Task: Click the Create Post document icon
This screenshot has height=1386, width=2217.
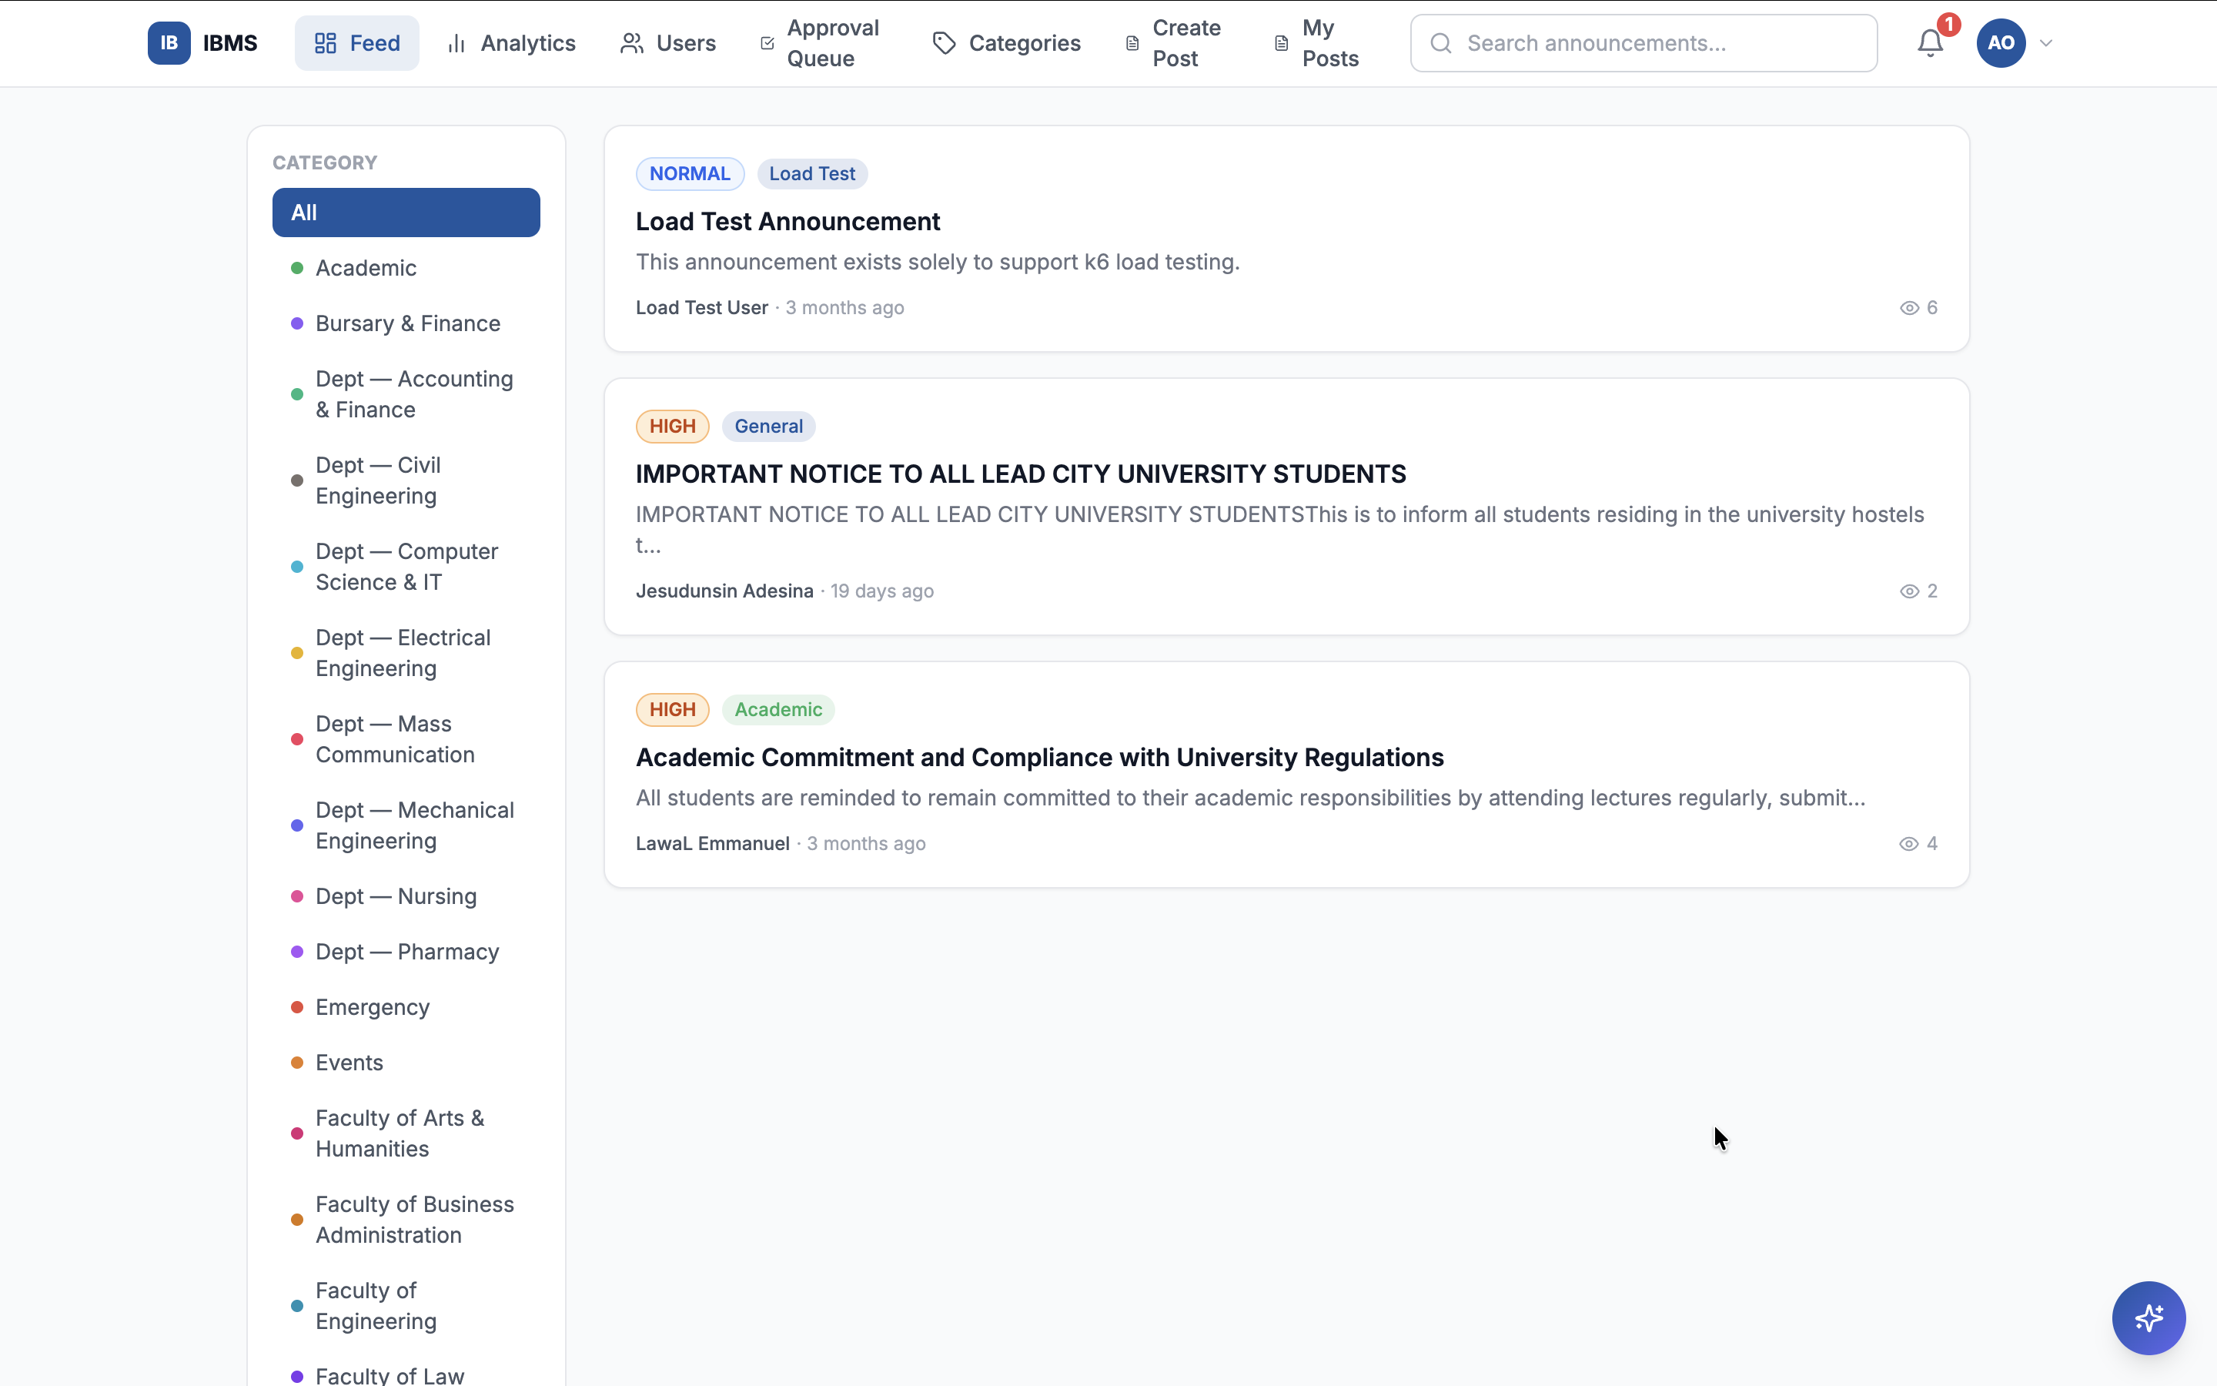Action: (1132, 43)
